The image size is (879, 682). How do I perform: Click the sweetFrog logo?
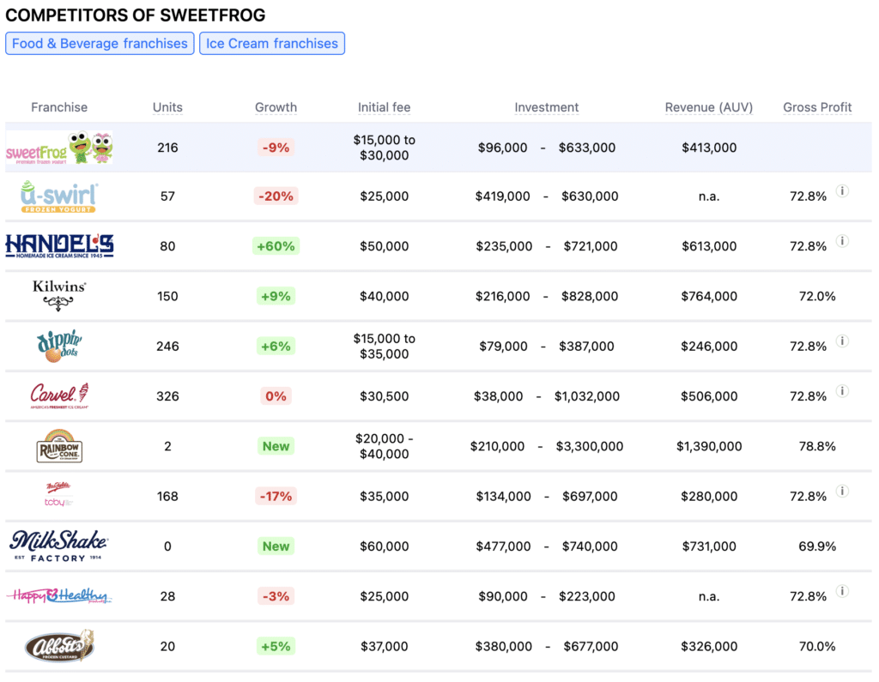[59, 148]
